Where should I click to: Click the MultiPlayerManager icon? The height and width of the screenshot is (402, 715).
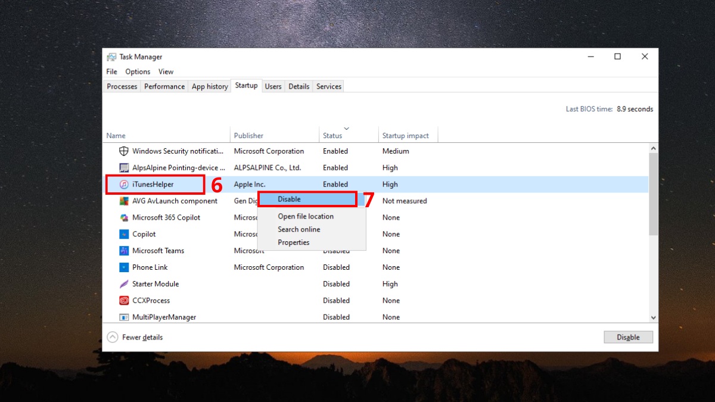(x=123, y=317)
